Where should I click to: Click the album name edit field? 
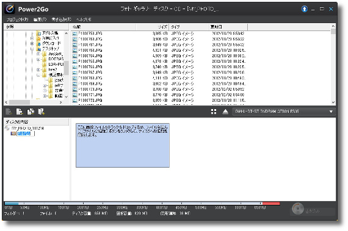(x=26, y=133)
